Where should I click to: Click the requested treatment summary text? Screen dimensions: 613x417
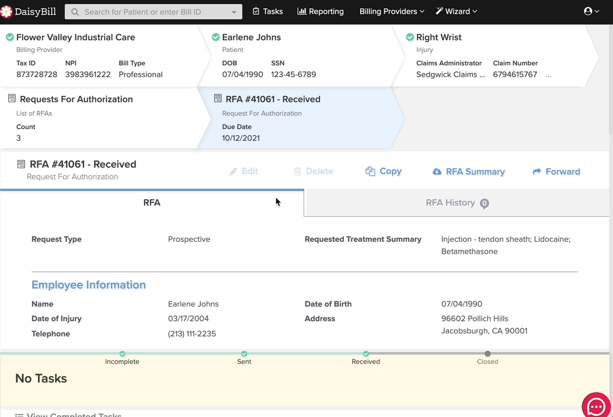pos(506,245)
